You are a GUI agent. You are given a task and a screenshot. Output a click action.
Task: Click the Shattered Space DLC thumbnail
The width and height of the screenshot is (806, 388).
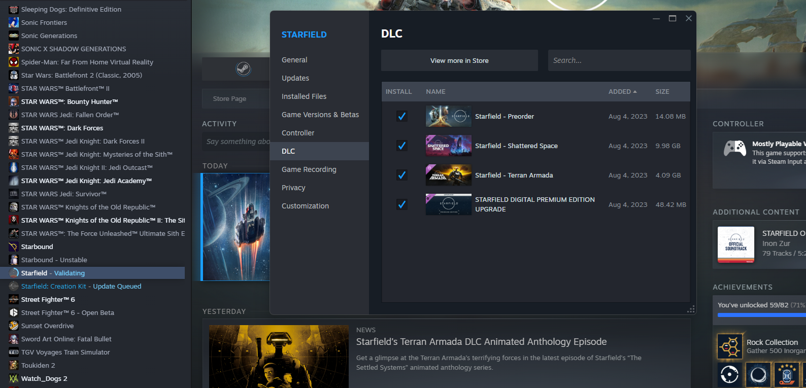click(x=449, y=146)
